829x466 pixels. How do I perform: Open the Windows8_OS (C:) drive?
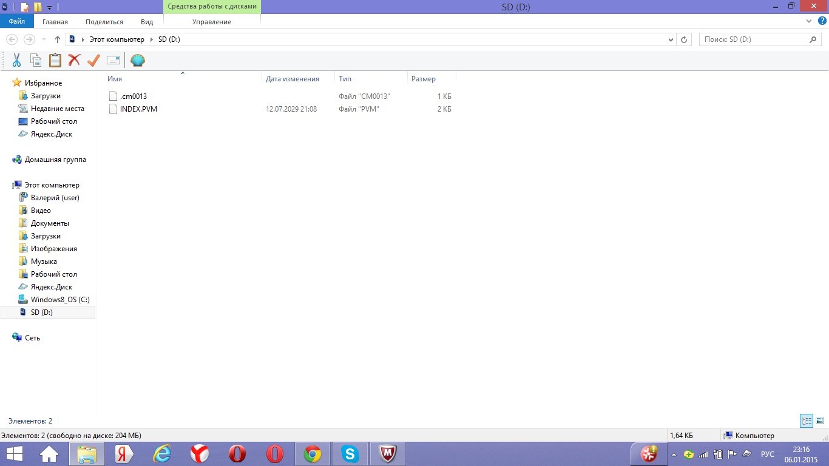tap(60, 300)
